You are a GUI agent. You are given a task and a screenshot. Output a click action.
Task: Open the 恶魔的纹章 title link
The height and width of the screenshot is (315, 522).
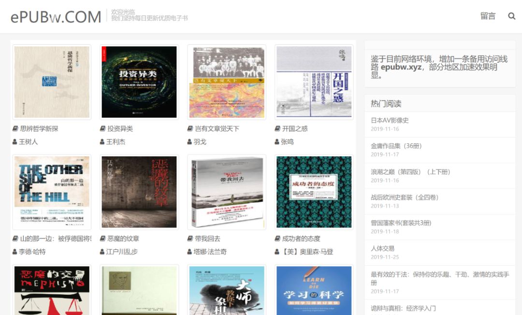pos(123,239)
